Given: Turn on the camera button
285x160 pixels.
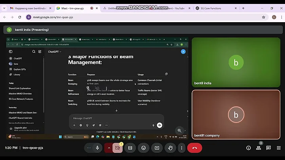Looking at the screenshot, I should 118,148.
